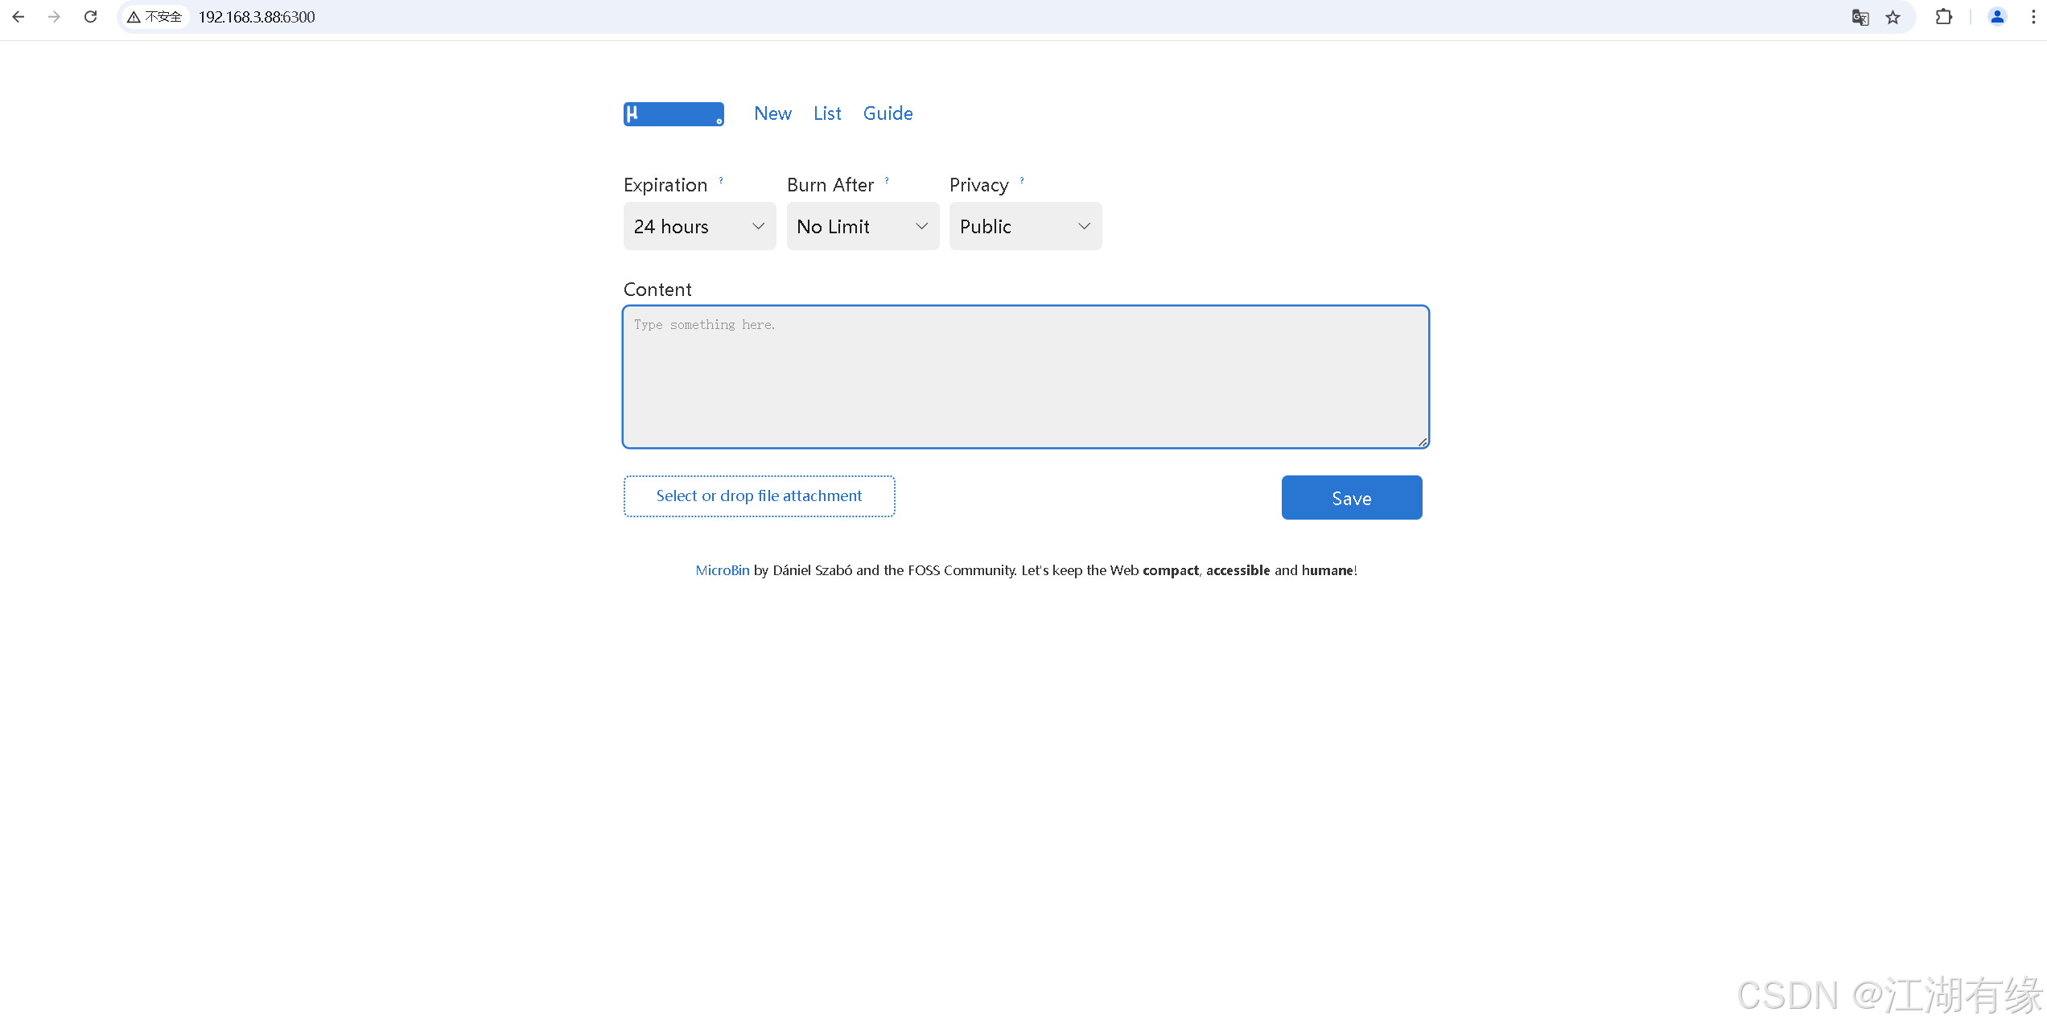Go to the List page
Image resolution: width=2047 pixels, height=1028 pixels.
827,114
